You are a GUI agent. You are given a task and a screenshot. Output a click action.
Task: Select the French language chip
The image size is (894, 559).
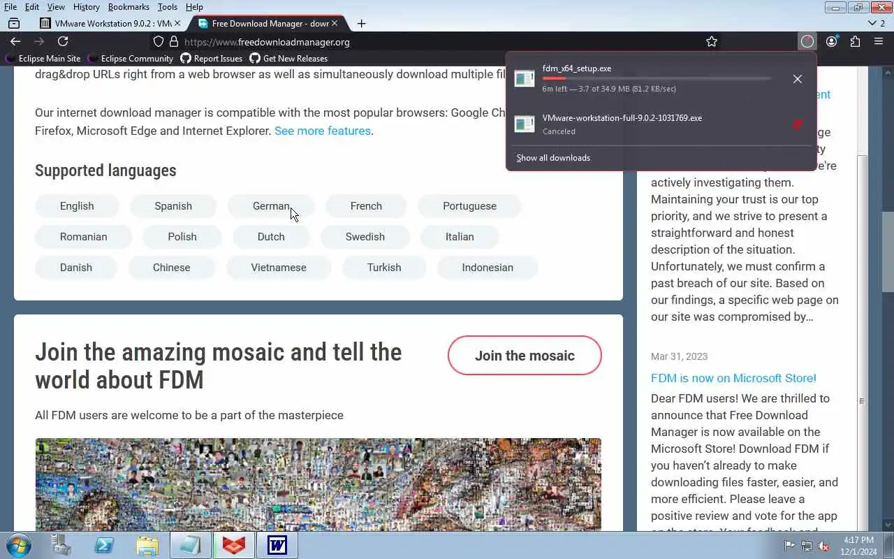pyautogui.click(x=366, y=206)
